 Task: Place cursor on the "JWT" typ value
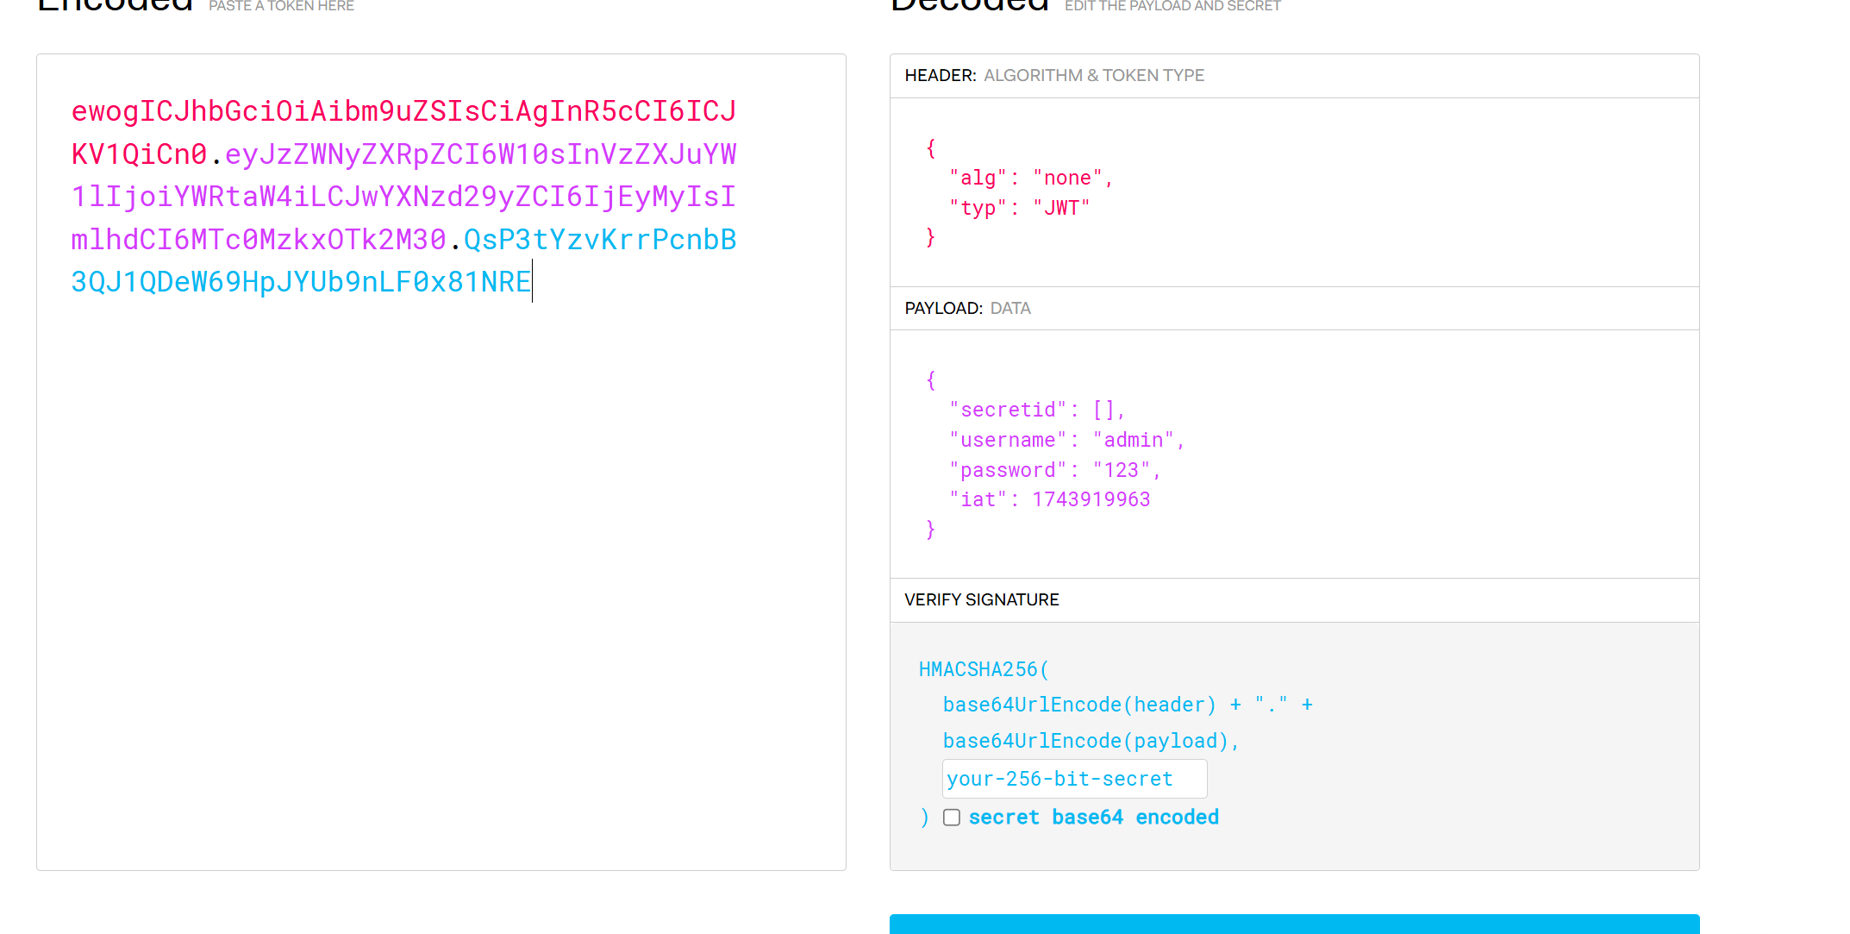pyautogui.click(x=1061, y=208)
